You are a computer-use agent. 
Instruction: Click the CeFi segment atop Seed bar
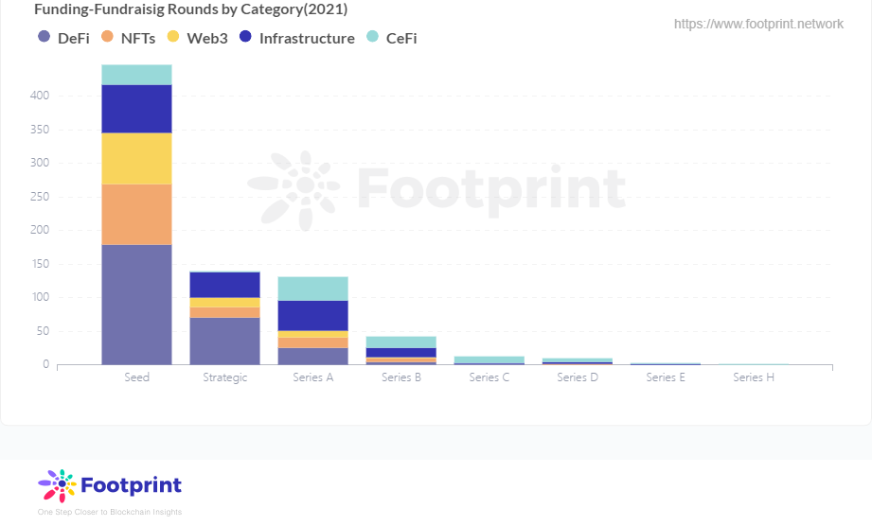tap(136, 75)
